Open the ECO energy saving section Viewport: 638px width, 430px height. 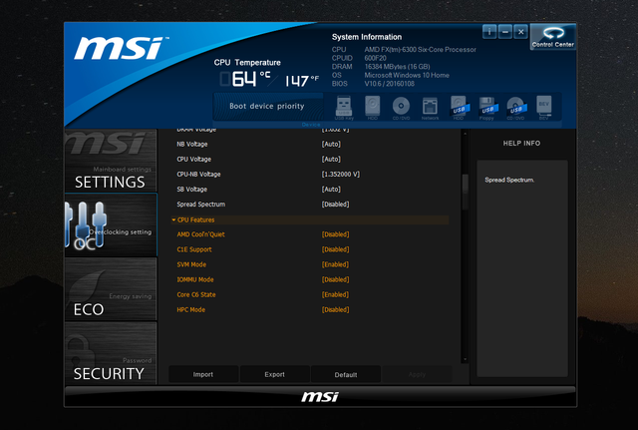111,288
